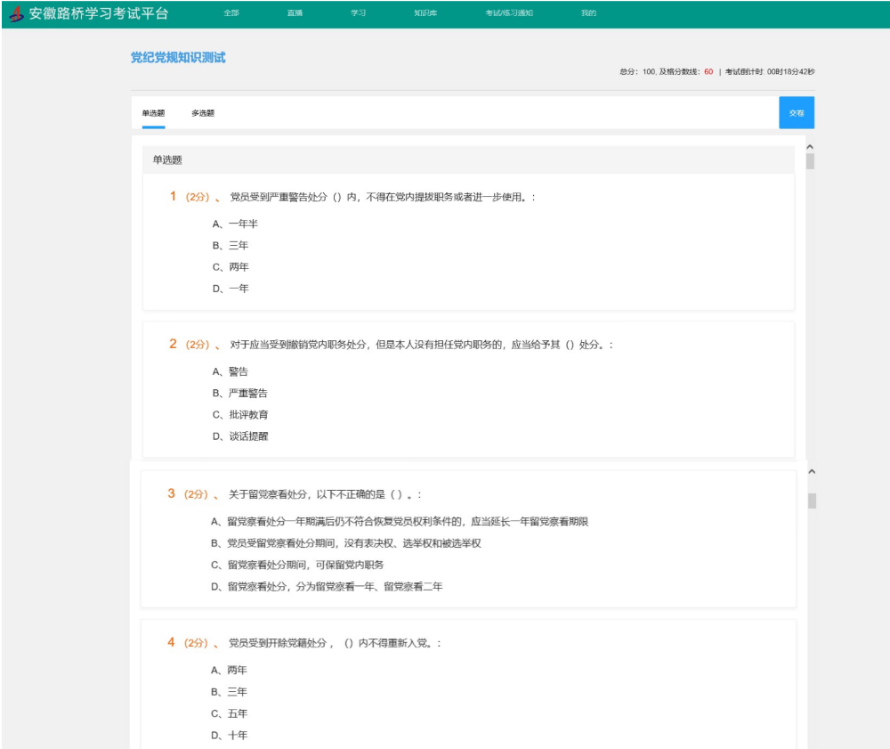890x749 pixels.
Task: Select the 单选题 tab
Action: coord(153,113)
